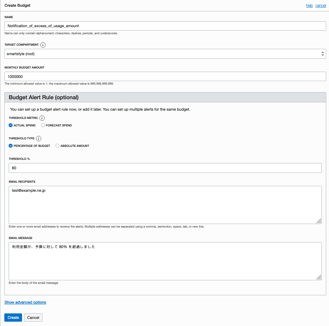This screenshot has height=326, width=329.
Task: Expand Show advanced options
Action: pyautogui.click(x=25, y=302)
